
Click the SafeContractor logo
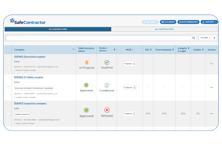click(28, 22)
